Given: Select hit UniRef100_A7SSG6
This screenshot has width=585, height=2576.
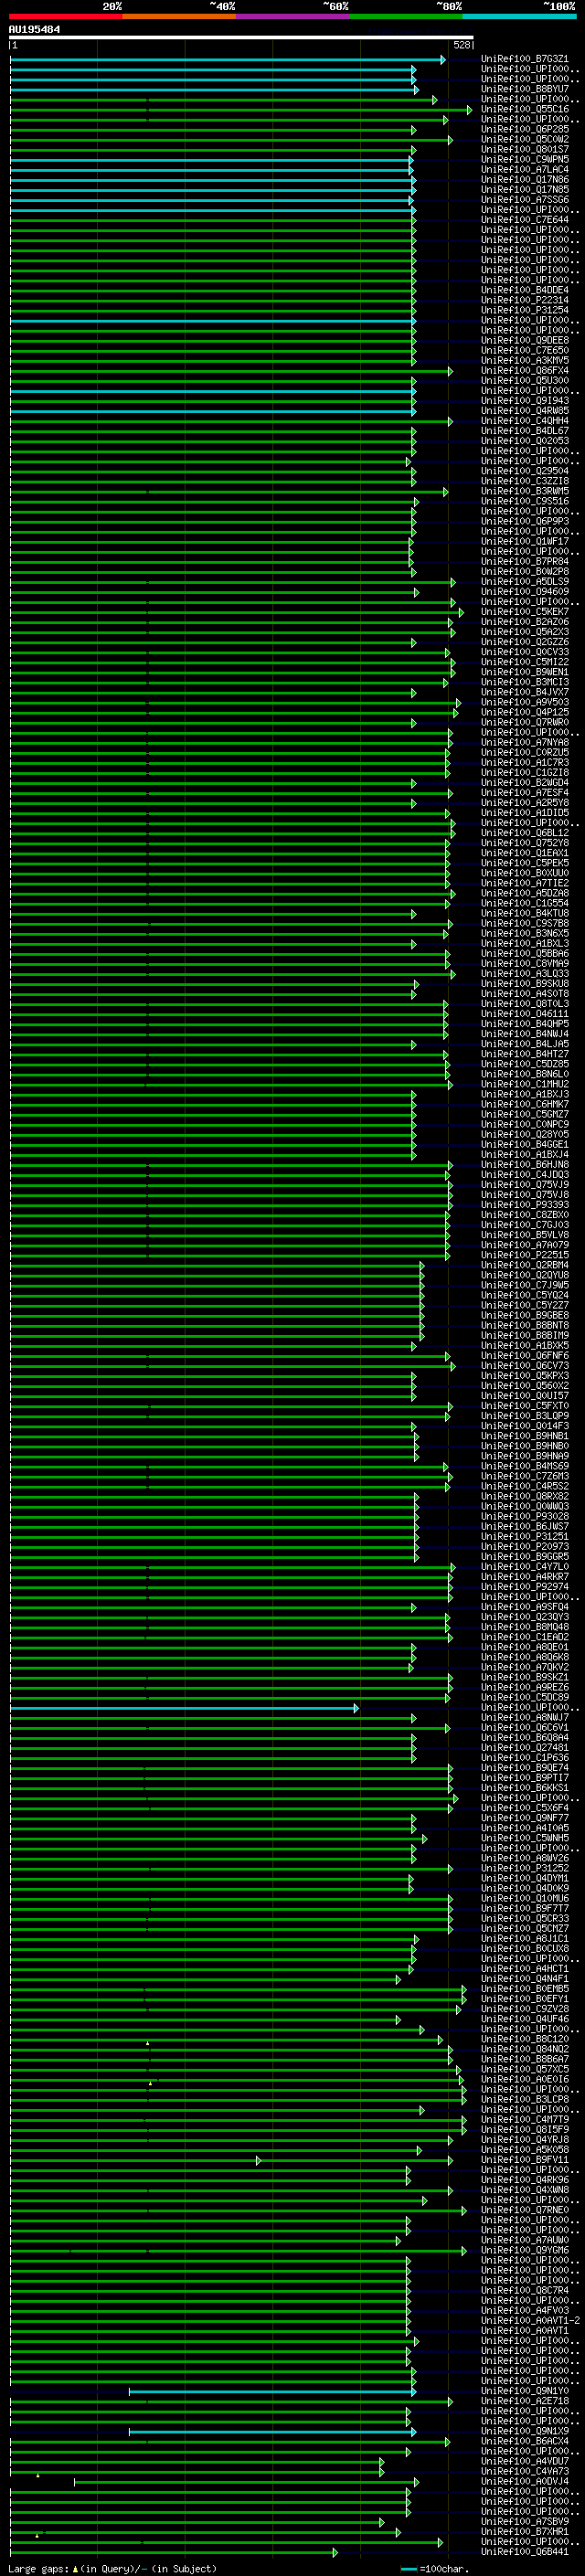Looking at the screenshot, I should tap(525, 199).
